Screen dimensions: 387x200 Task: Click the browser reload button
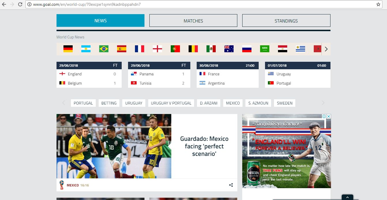pyautogui.click(x=20, y=4)
